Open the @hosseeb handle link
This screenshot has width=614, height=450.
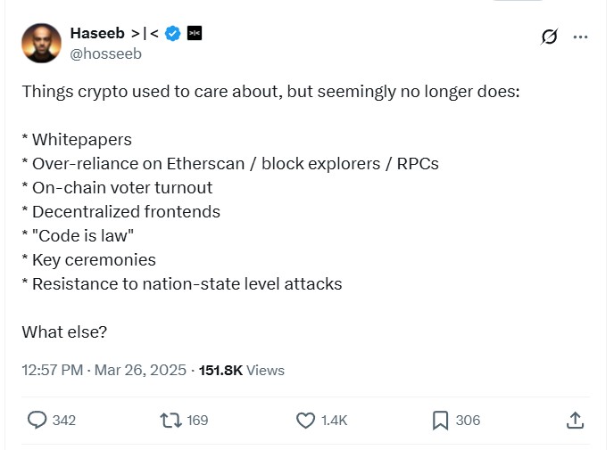coord(105,53)
